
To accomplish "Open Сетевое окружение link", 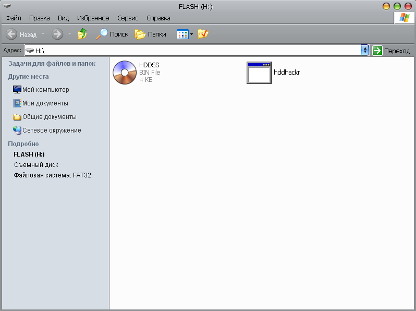I will [x=52, y=130].
